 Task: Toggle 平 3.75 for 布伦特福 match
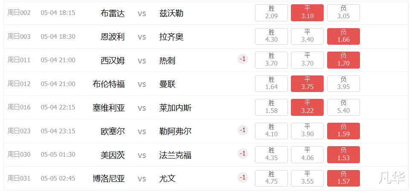[307, 84]
